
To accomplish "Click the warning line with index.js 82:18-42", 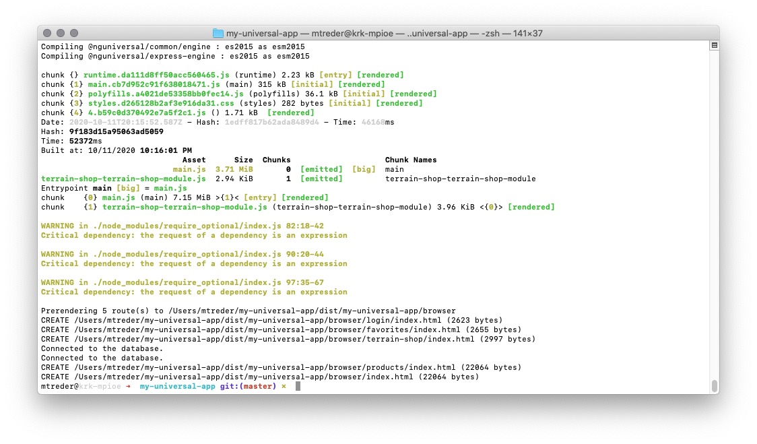I will point(183,226).
